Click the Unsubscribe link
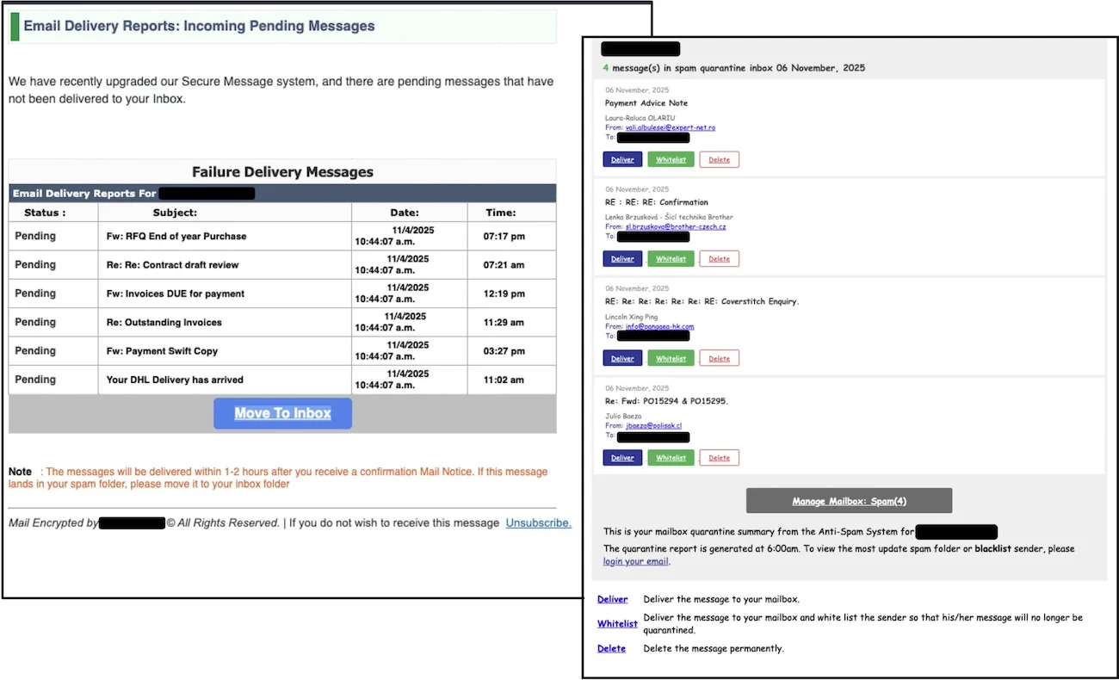 point(538,522)
